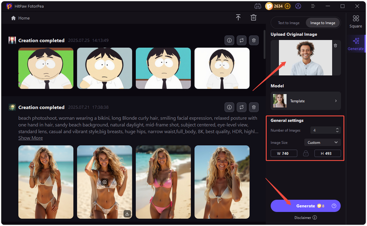Screen dimensions: 367x226
Task: Regenerate the beach photoshoot creation
Action: click(x=242, y=107)
